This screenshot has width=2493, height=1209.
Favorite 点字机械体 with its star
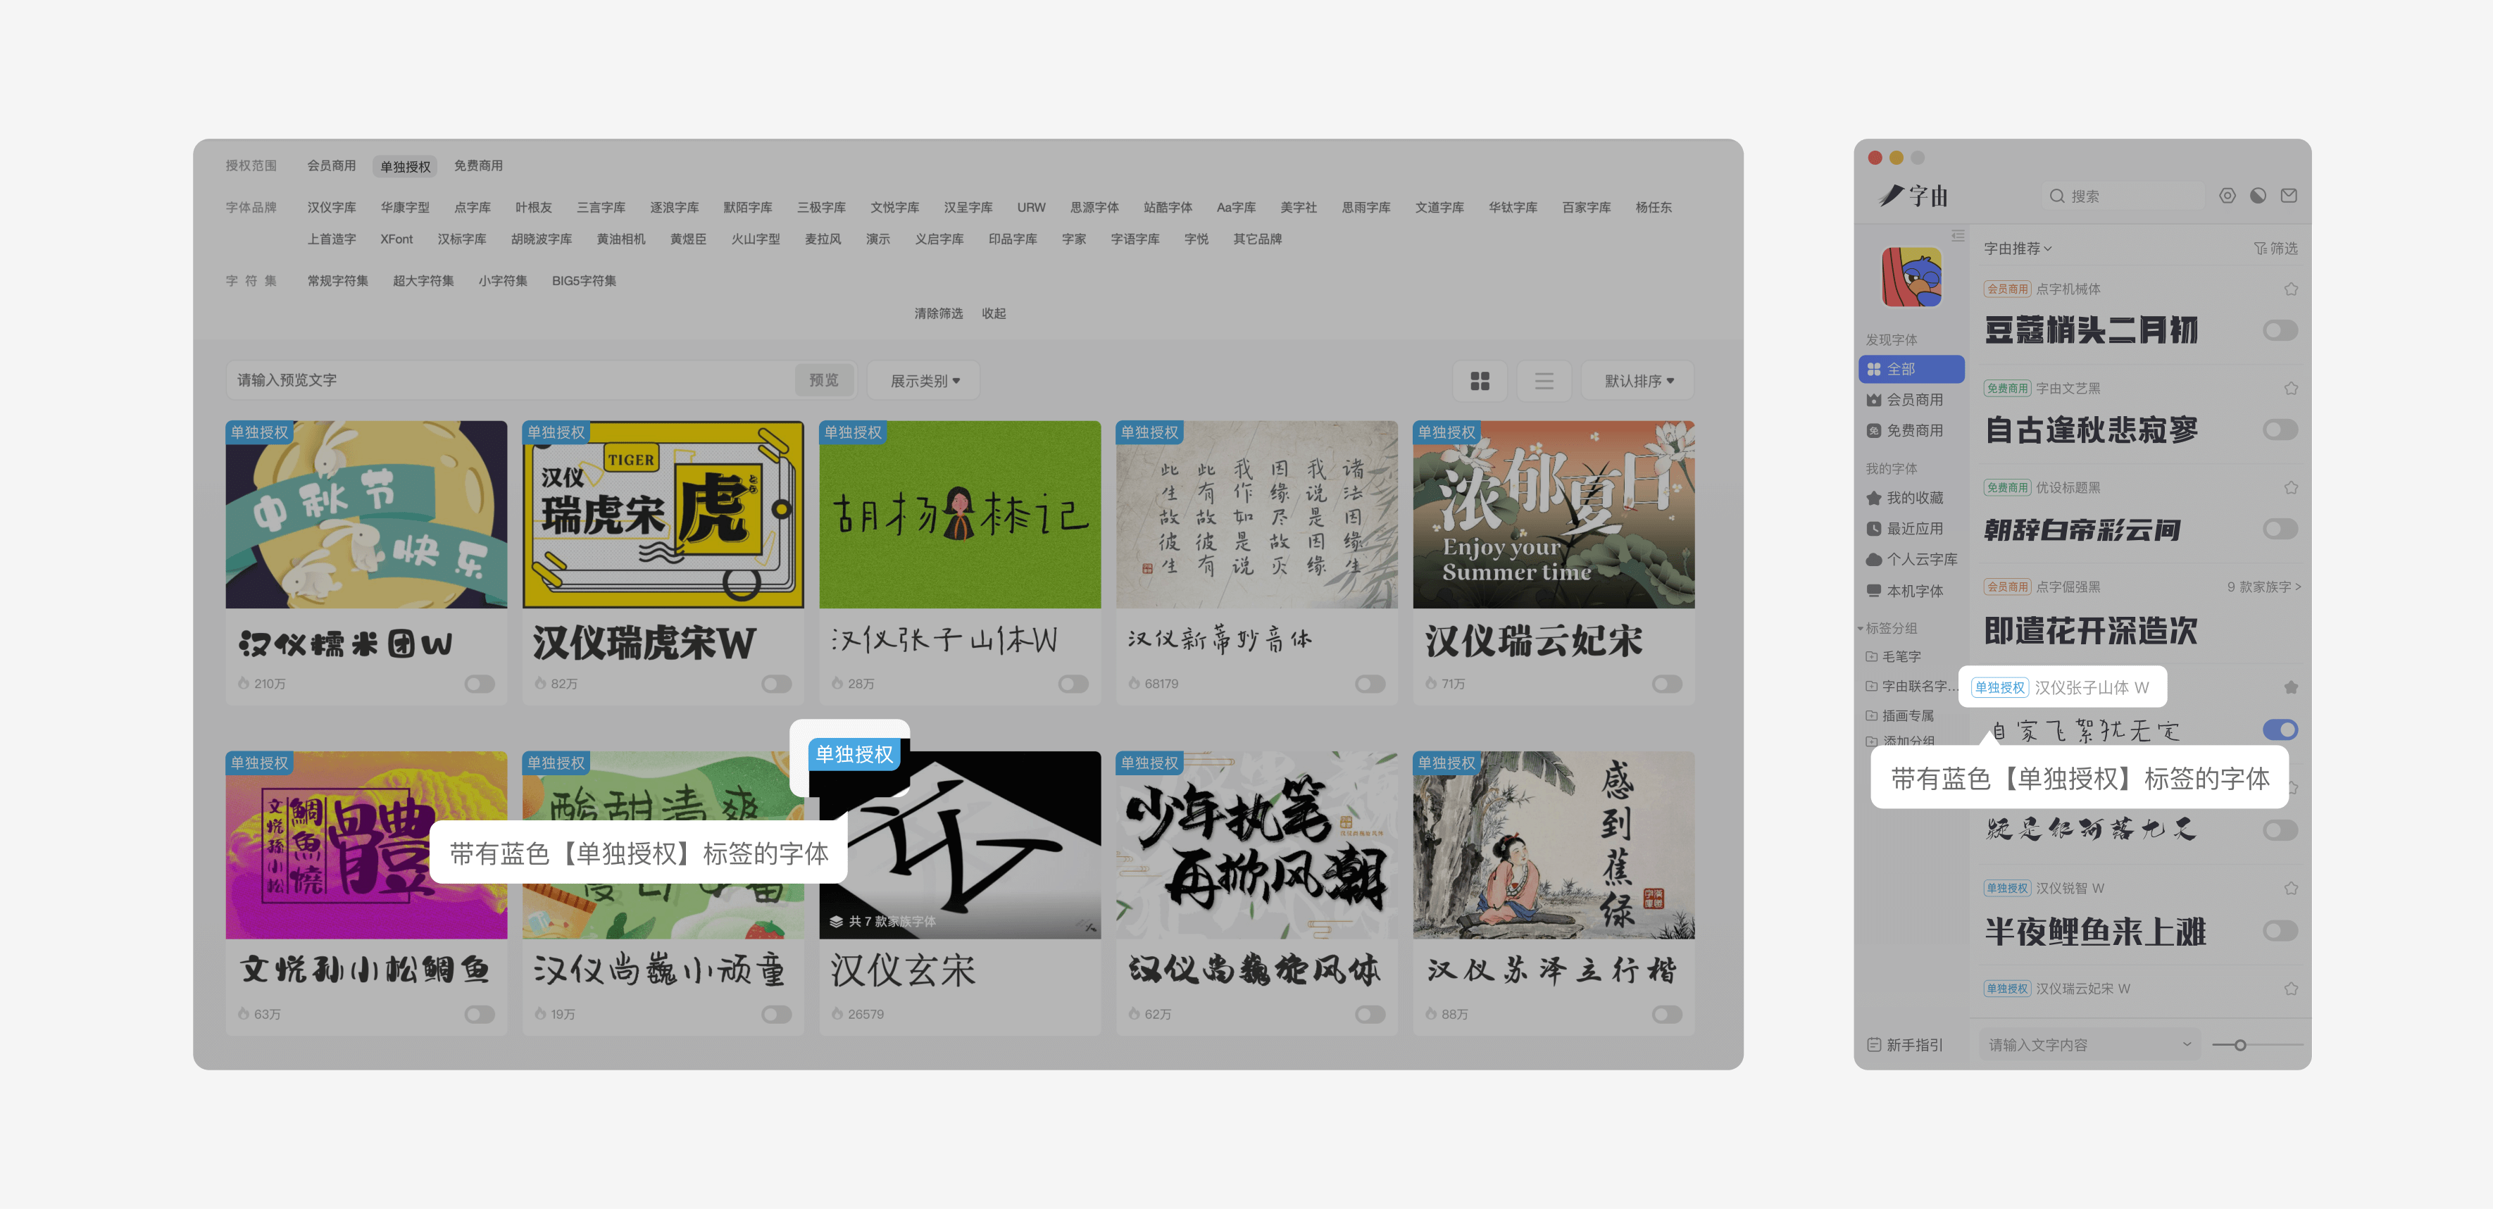(x=2291, y=289)
